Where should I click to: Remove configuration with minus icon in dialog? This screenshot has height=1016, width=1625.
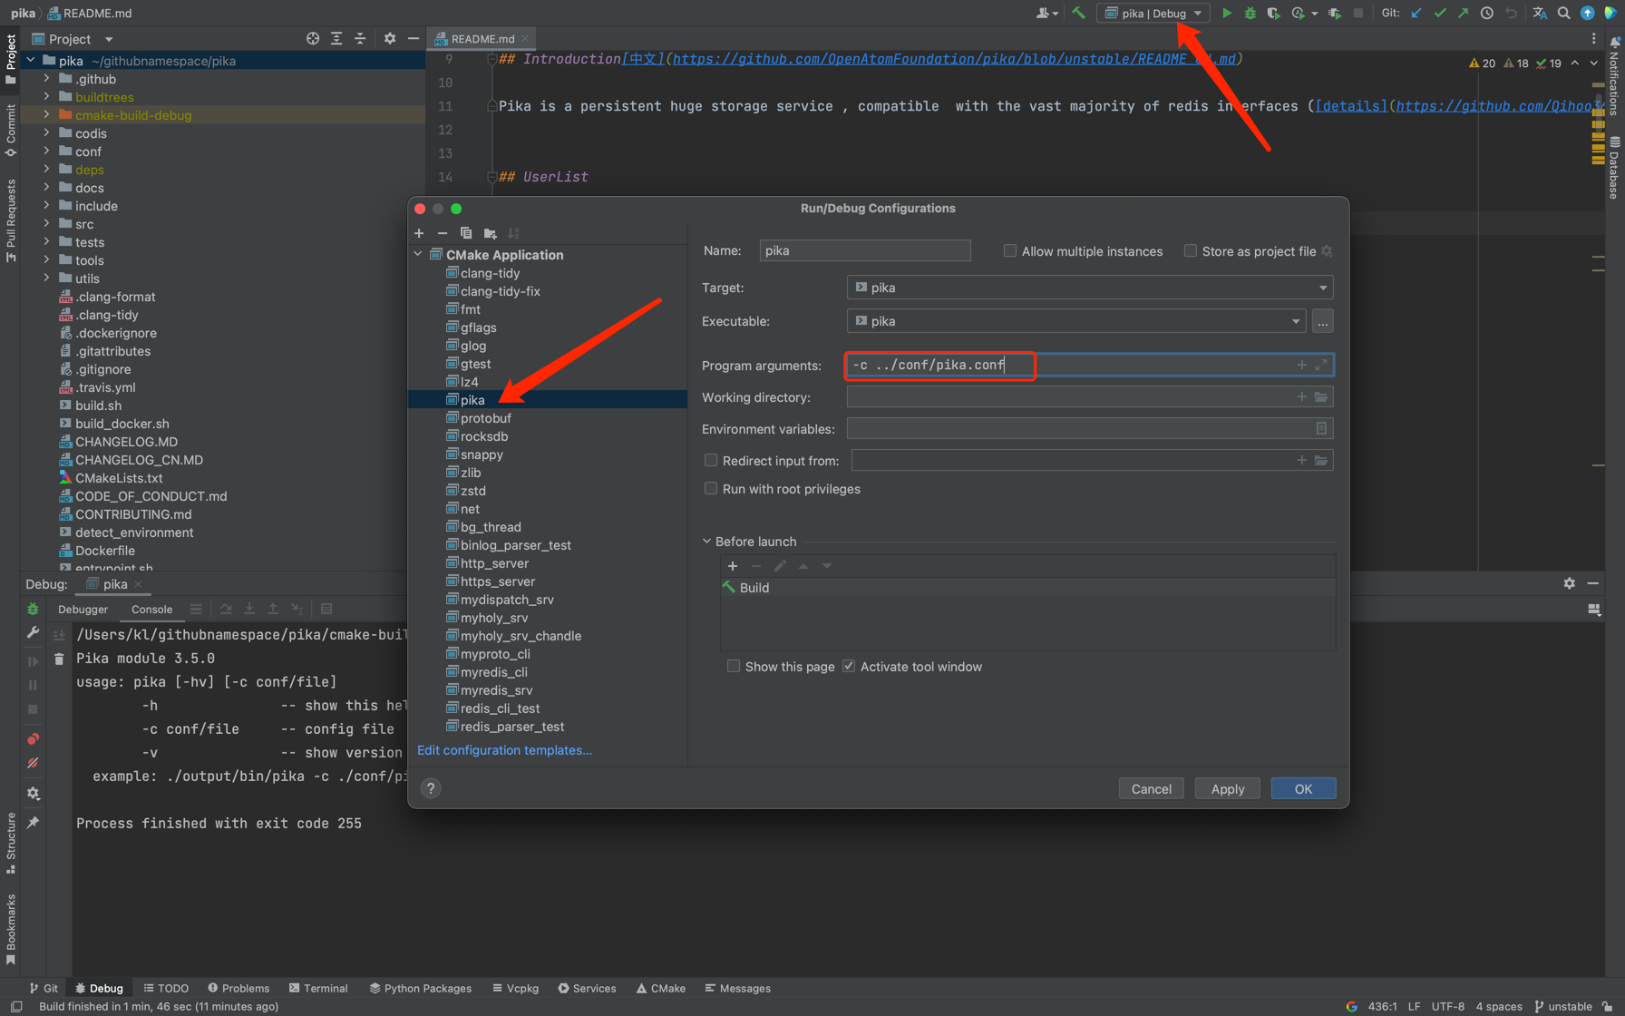click(443, 233)
